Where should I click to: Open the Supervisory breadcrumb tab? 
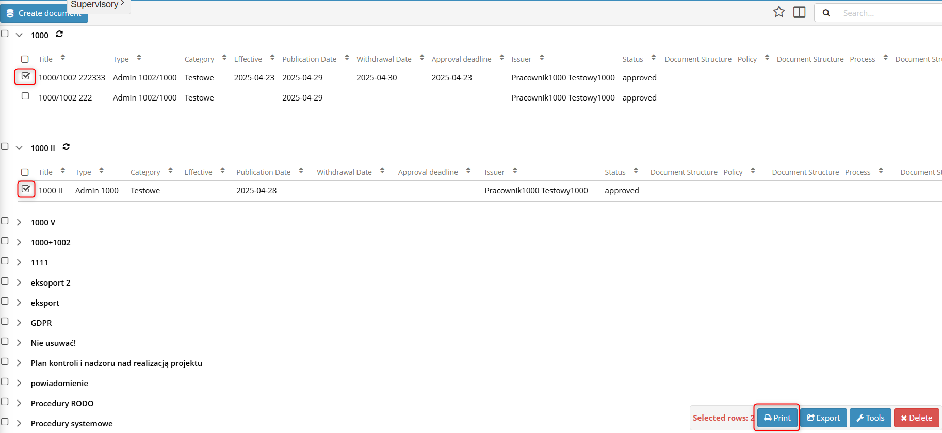(x=94, y=4)
